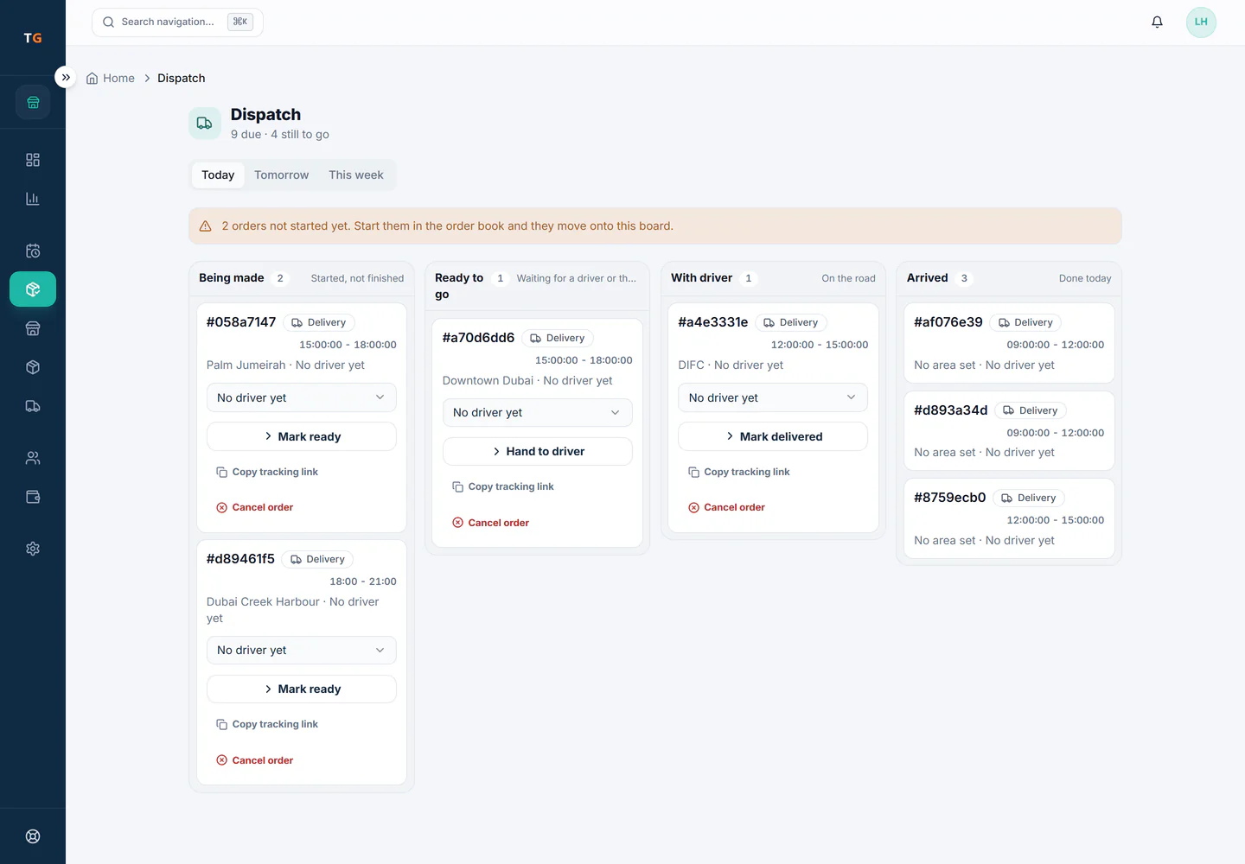The width and height of the screenshot is (1245, 864).
Task: Open the customers people icon in the sidebar
Action: (x=33, y=458)
